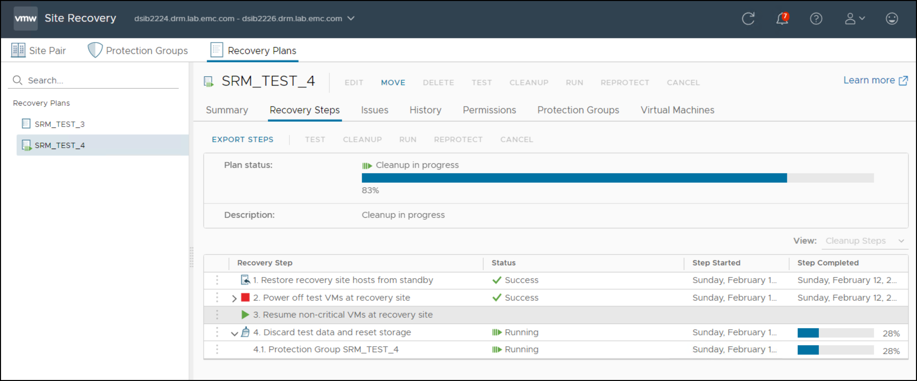Click the overall 83% plan progress bar
This screenshot has width=917, height=381.
click(618, 178)
